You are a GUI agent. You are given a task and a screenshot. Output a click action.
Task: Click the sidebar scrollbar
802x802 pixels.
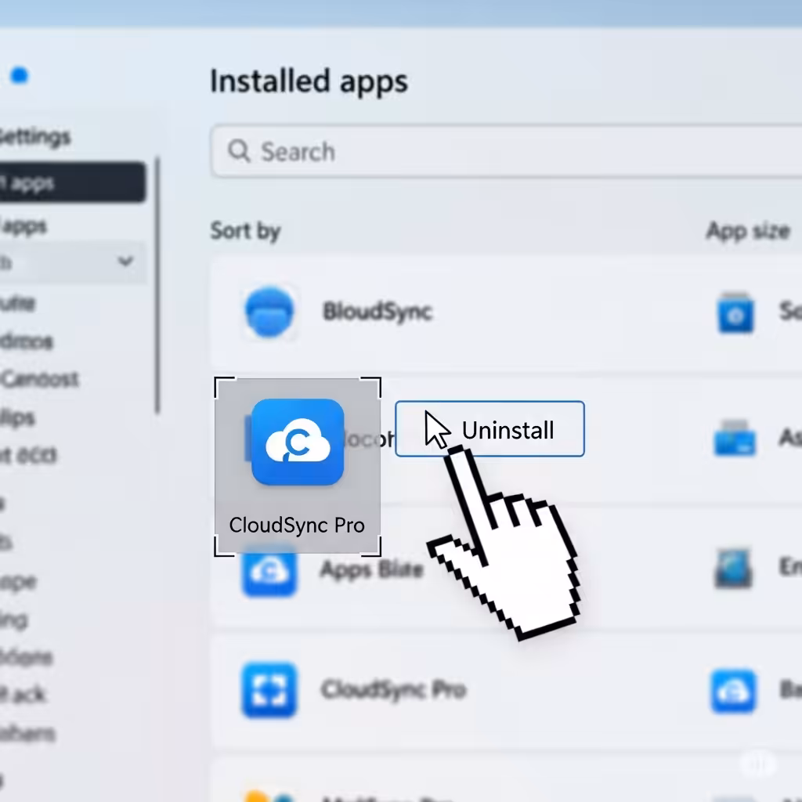click(x=157, y=285)
